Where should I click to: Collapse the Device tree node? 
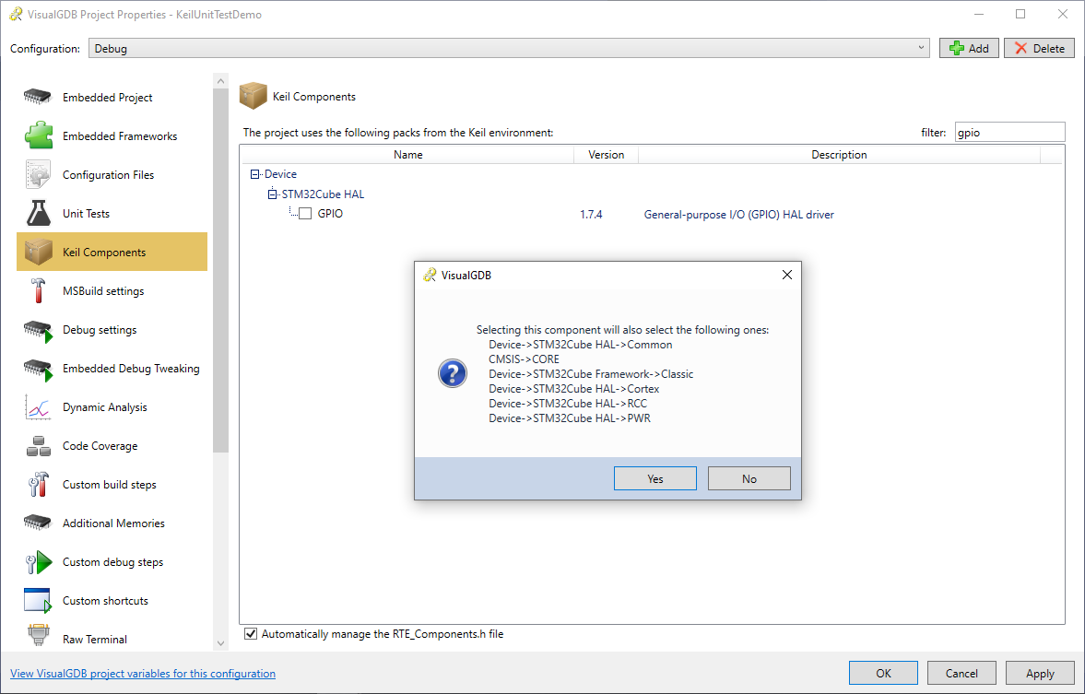254,174
